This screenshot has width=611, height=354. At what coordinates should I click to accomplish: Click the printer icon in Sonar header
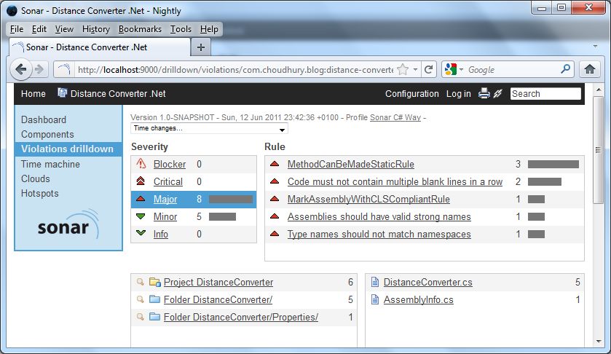484,93
